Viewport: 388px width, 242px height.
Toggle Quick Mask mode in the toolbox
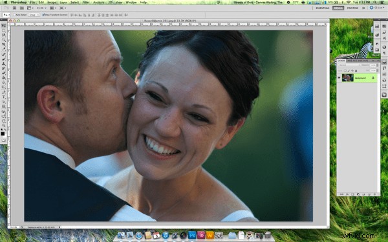[3, 140]
